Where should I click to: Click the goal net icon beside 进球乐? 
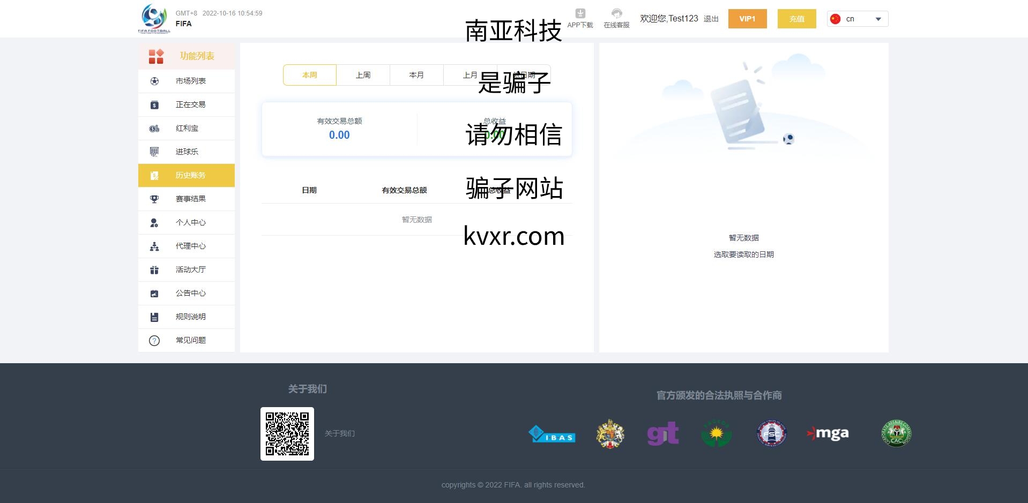tap(154, 152)
